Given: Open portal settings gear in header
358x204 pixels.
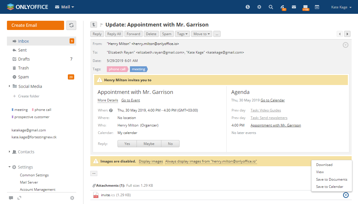Looking at the screenshot, I should [x=259, y=7].
